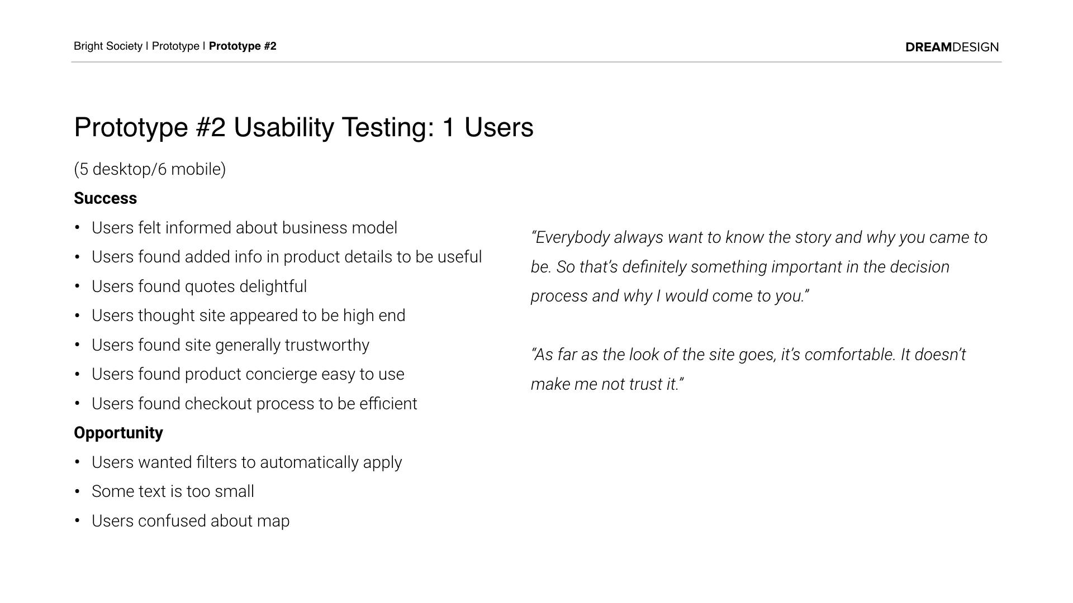Select the quote starting 'Everybody always want to know'
This screenshot has height=603, width=1073.
click(759, 267)
